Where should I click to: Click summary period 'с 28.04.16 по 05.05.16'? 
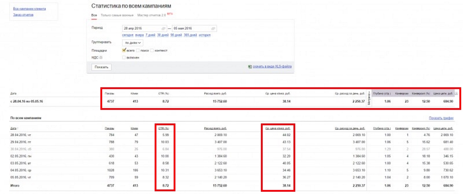click(x=27, y=101)
